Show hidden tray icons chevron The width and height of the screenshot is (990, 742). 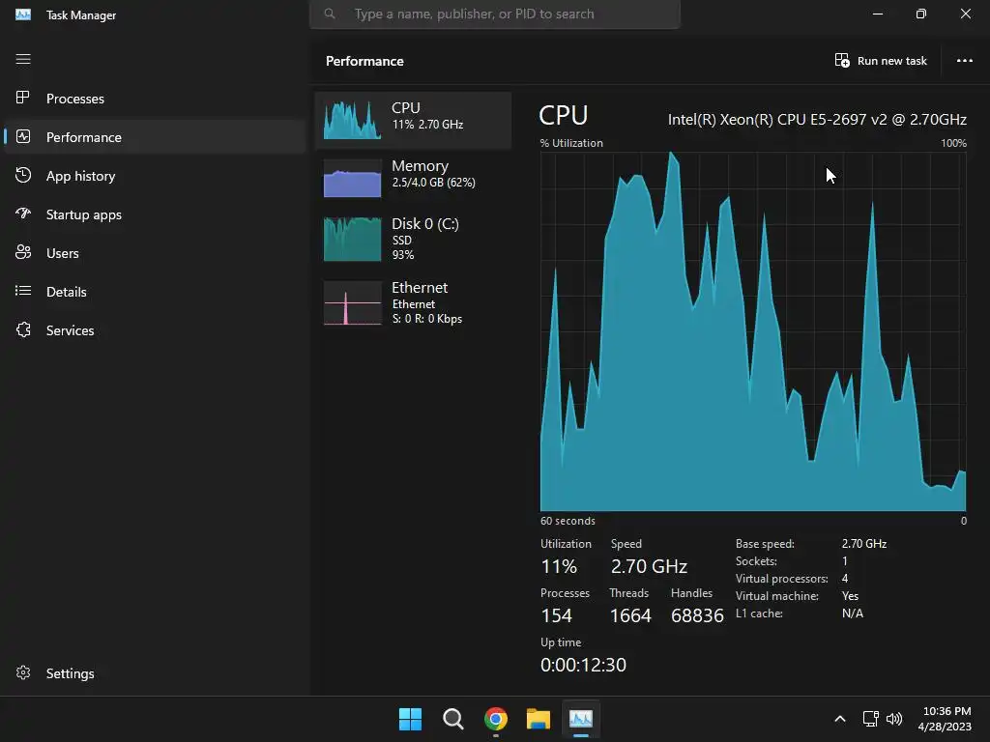[840, 719]
